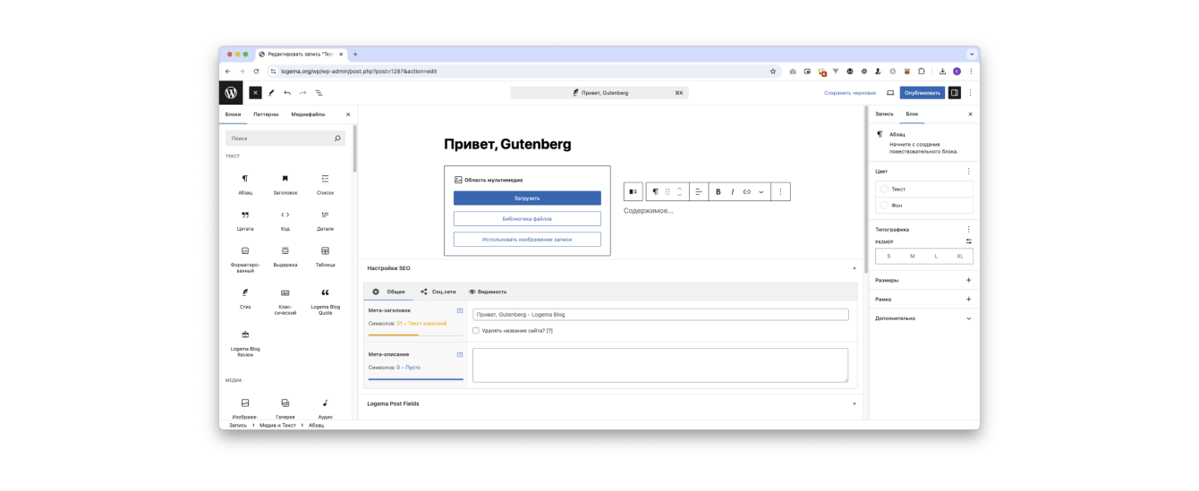Toggle italic formatting

point(733,191)
